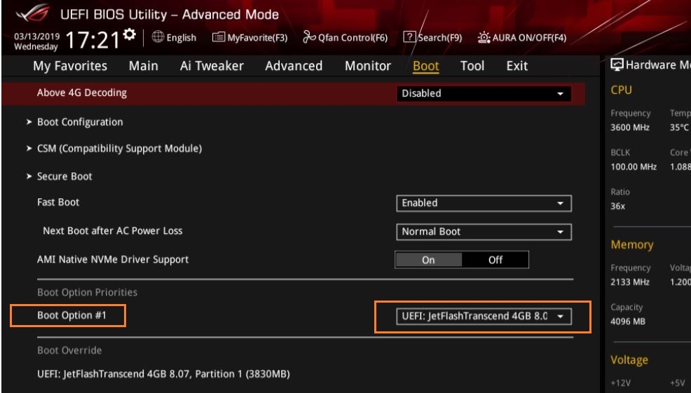This screenshot has height=393, width=691.
Task: Switch AMI Native NVMe Driver Support On
Action: point(428,259)
